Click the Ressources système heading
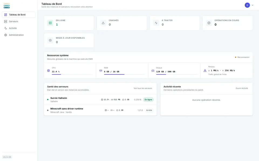259x161 pixels. coord(58,55)
